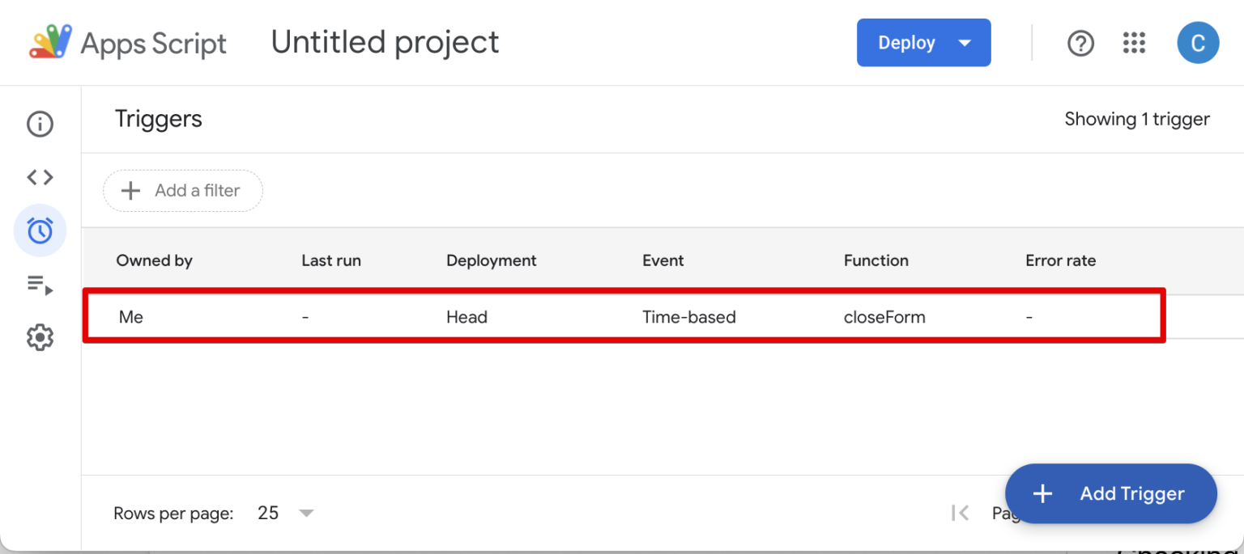Switch focus to the Triggers heading tab
Image resolution: width=1244 pixels, height=554 pixels.
pos(159,119)
